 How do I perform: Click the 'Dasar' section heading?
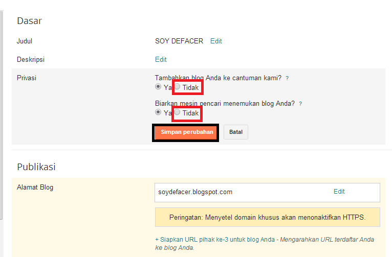pos(30,21)
